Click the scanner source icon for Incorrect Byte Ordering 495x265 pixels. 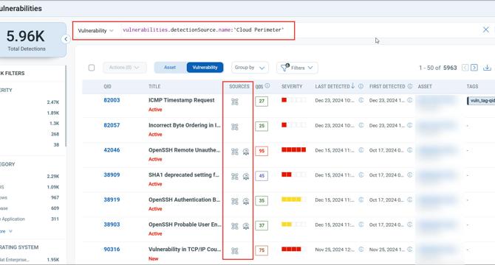tap(235, 127)
